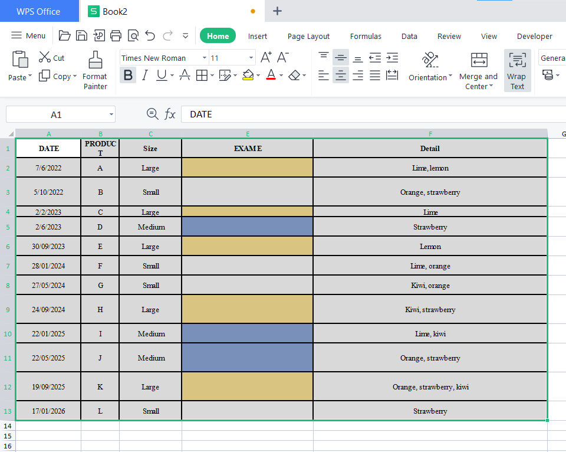Switch to the Formulas ribbon tab
Viewport: 566px width, 452px height.
(x=366, y=36)
